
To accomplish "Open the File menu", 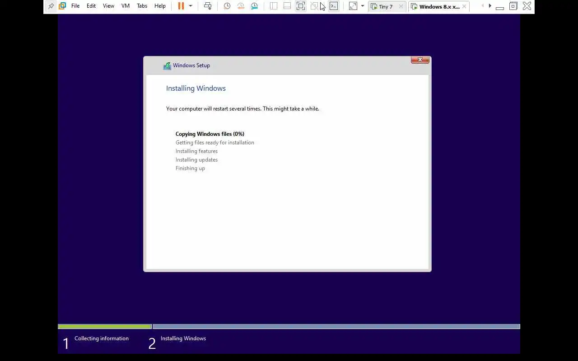I will coord(75,6).
